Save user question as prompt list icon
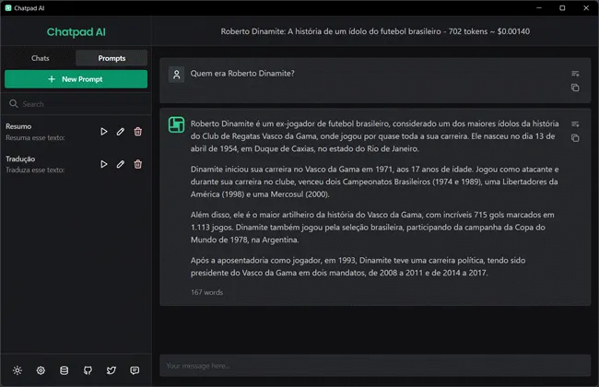This screenshot has height=387, width=599. (575, 74)
